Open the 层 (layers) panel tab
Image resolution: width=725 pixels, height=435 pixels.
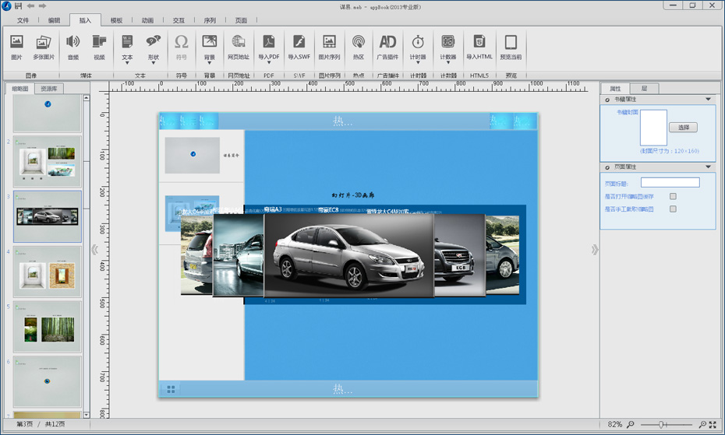coord(644,89)
